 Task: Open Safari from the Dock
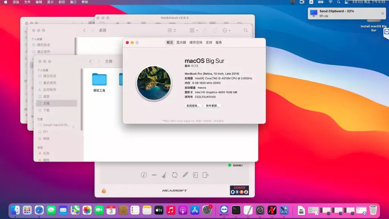[39, 210]
